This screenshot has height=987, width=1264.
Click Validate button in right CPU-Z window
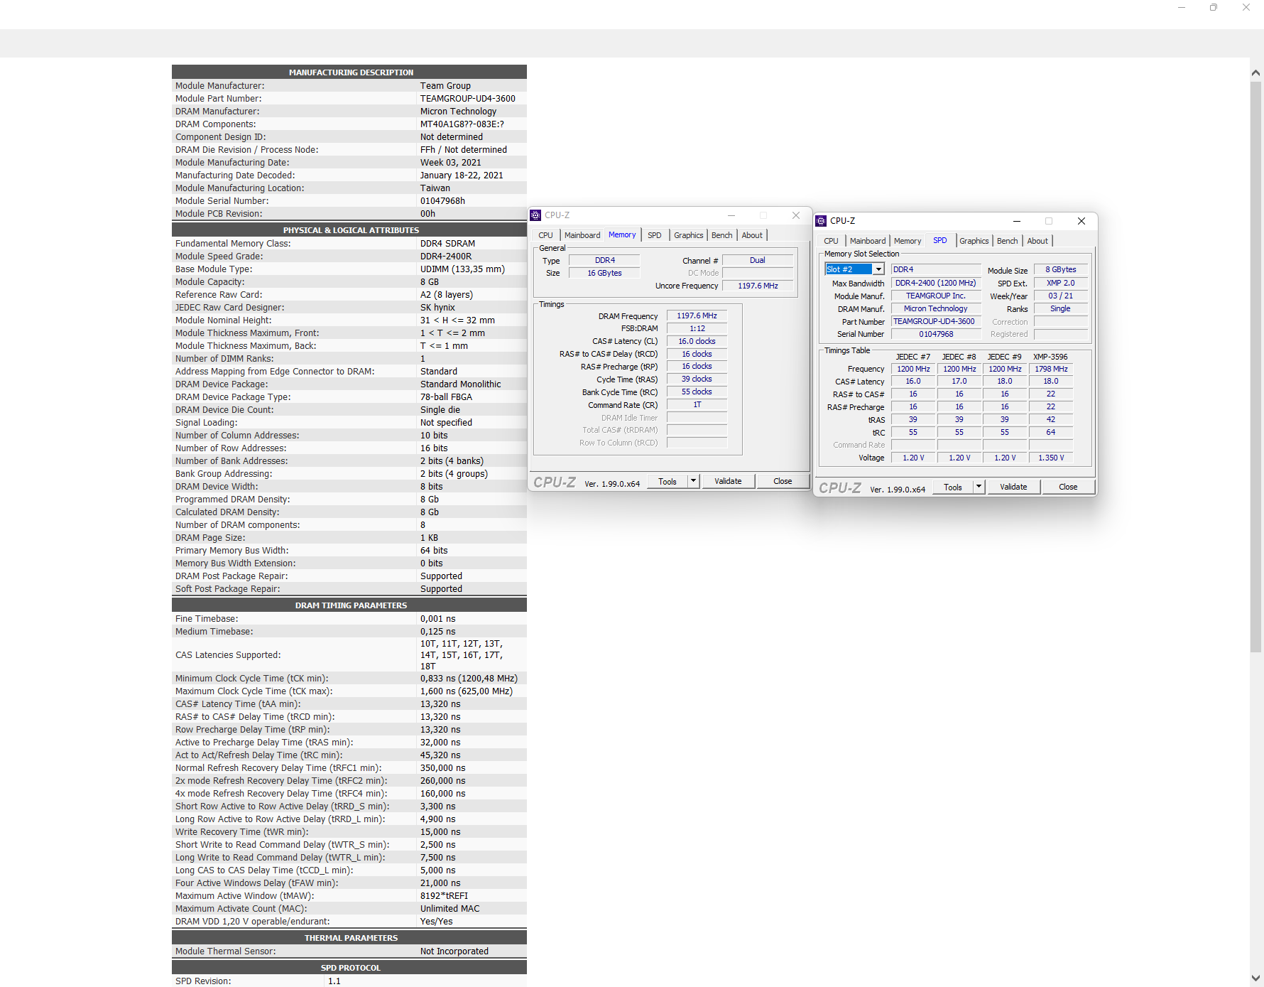pos(1013,487)
